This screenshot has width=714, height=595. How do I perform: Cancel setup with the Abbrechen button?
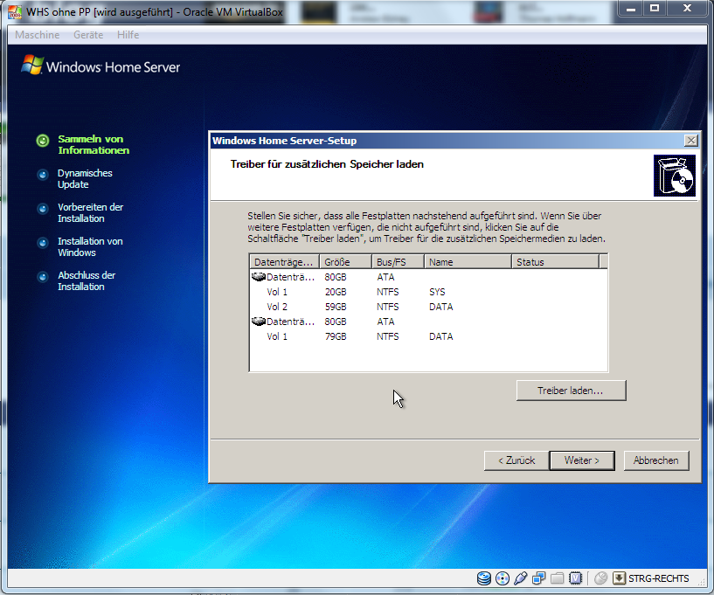pos(655,460)
